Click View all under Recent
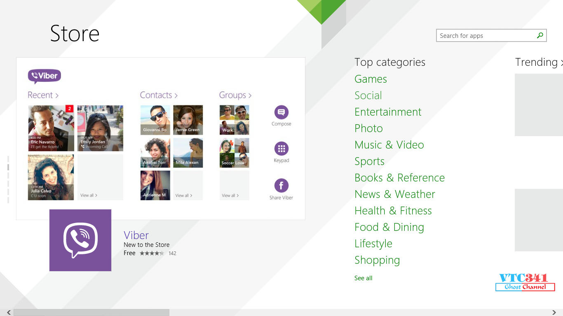Image resolution: width=563 pixels, height=316 pixels. coord(89,195)
